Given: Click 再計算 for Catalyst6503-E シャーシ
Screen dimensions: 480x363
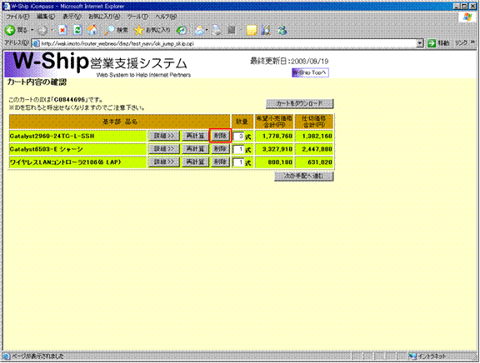Looking at the screenshot, I should pos(195,149).
